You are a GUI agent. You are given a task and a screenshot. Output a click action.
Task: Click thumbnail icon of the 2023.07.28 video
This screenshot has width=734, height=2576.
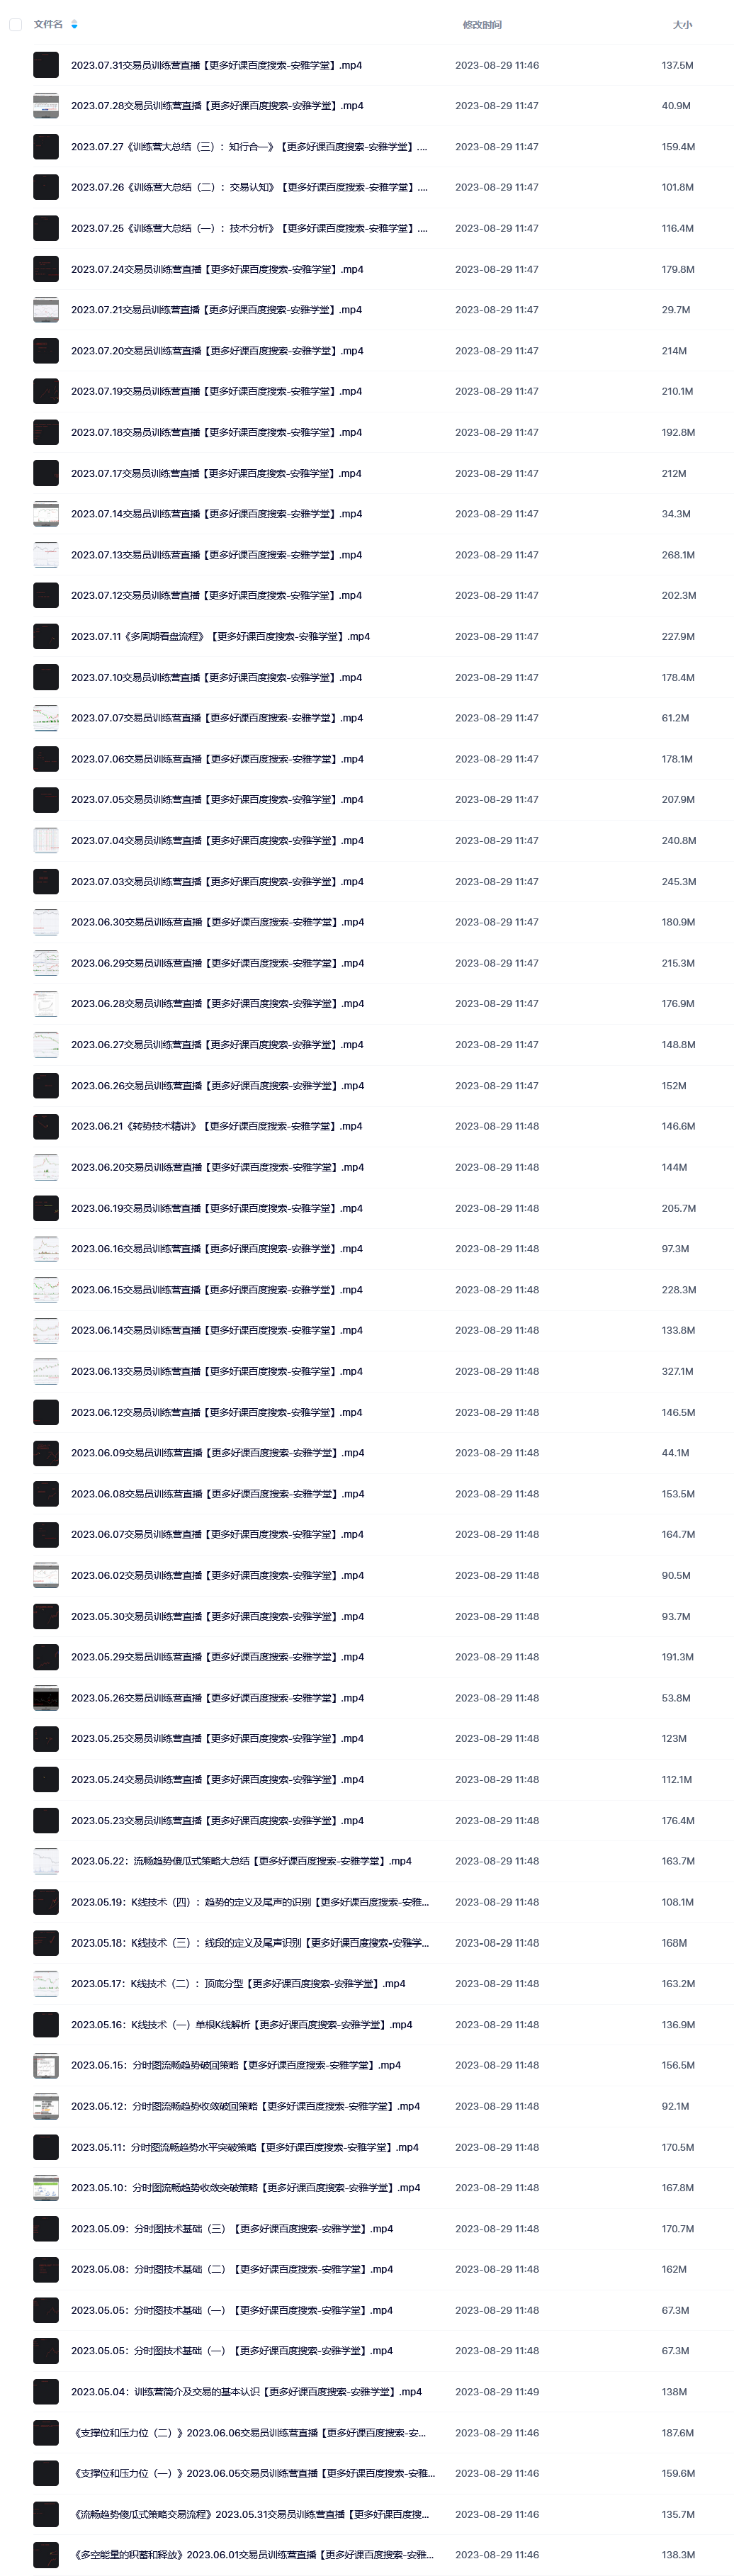coord(46,106)
